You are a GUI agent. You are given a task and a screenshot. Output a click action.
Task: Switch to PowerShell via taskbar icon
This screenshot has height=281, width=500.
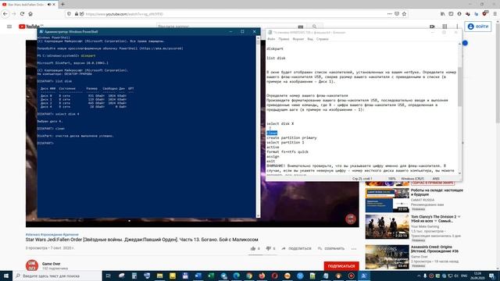tap(364, 276)
